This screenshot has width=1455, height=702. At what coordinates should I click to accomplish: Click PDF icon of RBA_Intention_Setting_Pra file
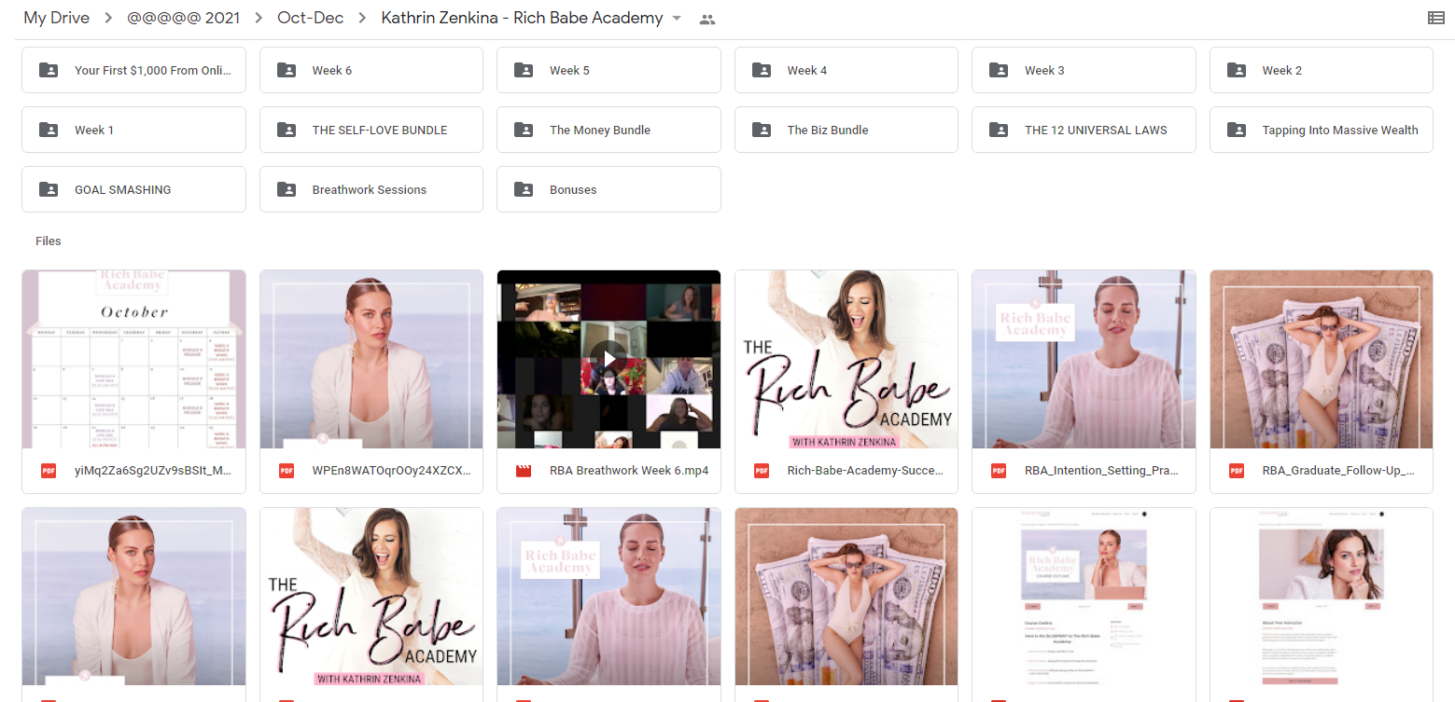[999, 471]
